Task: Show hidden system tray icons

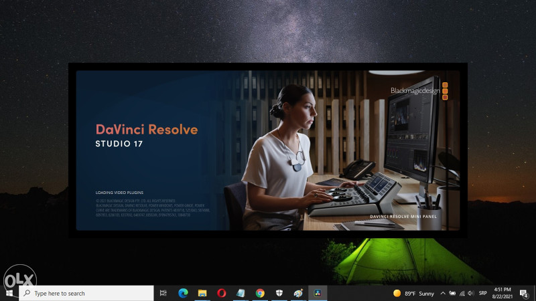Action: pyautogui.click(x=443, y=293)
